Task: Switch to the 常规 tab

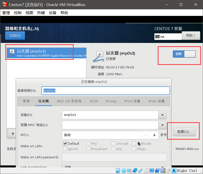Action: (x=26, y=101)
